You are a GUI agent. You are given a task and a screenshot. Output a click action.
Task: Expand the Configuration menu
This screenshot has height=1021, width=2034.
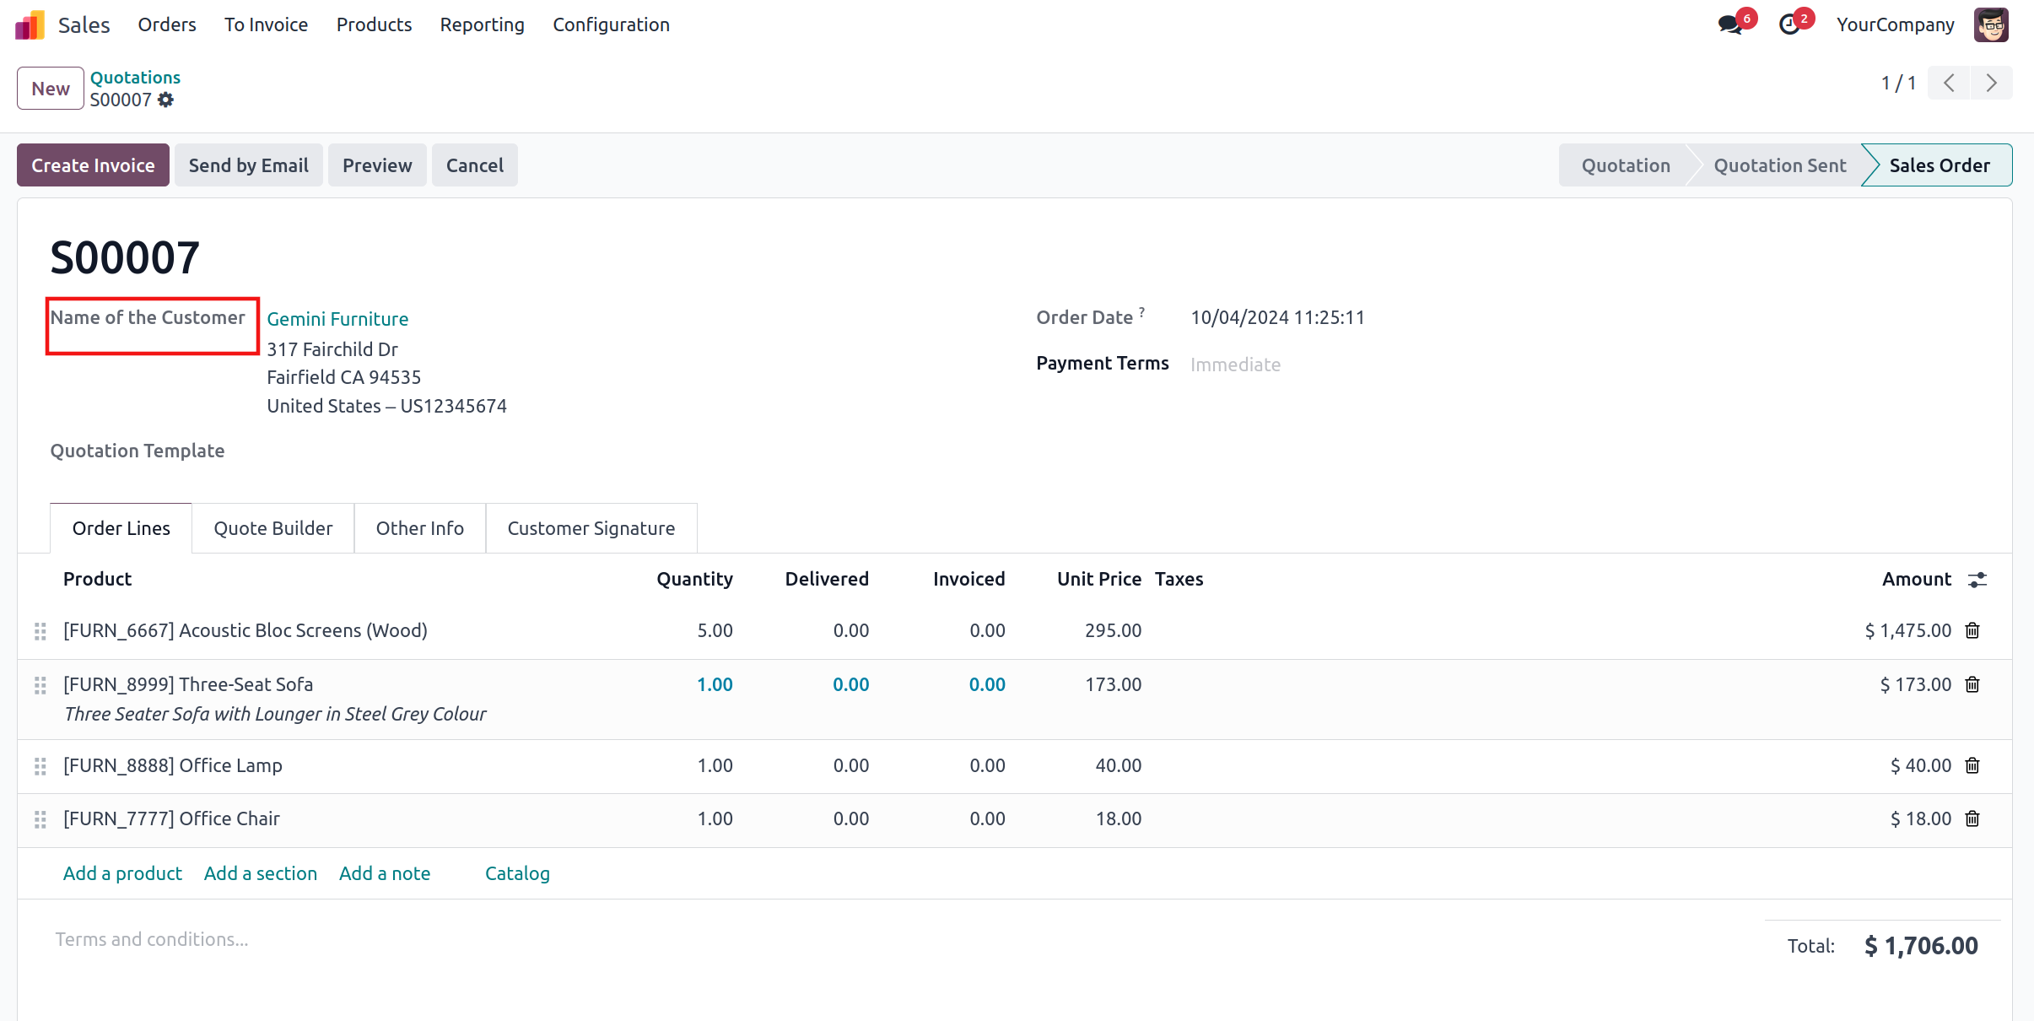coord(611,24)
